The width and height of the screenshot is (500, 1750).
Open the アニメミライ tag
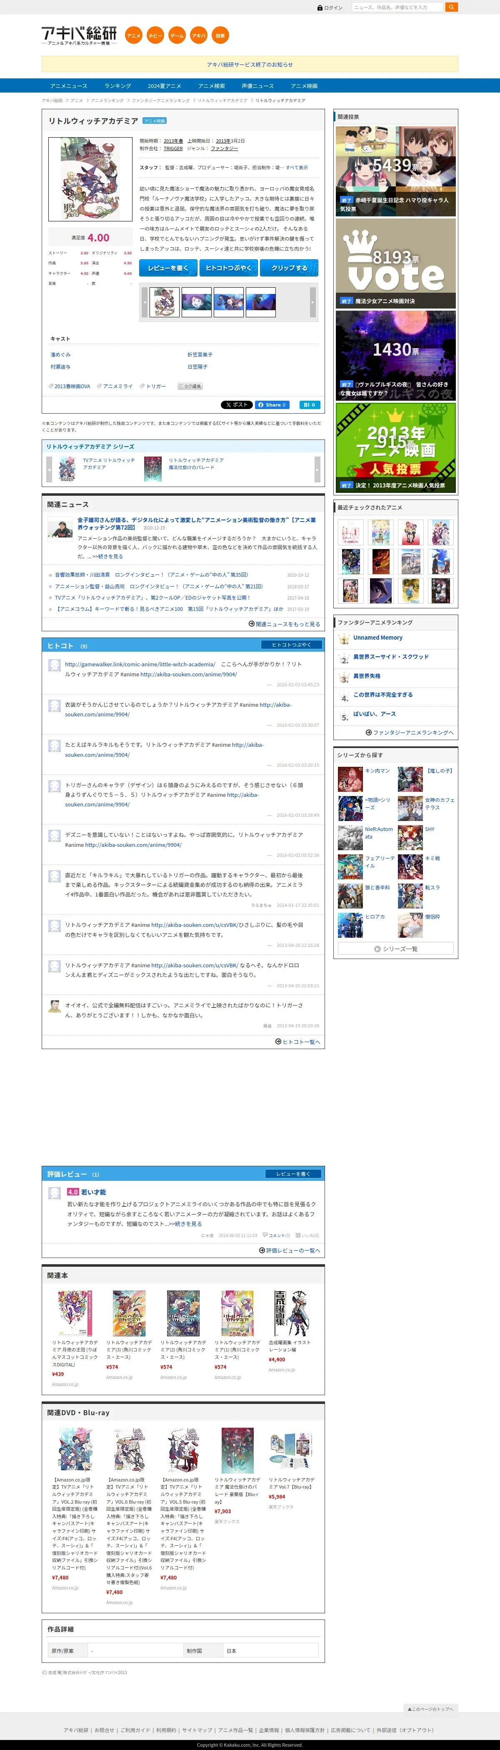coord(118,387)
